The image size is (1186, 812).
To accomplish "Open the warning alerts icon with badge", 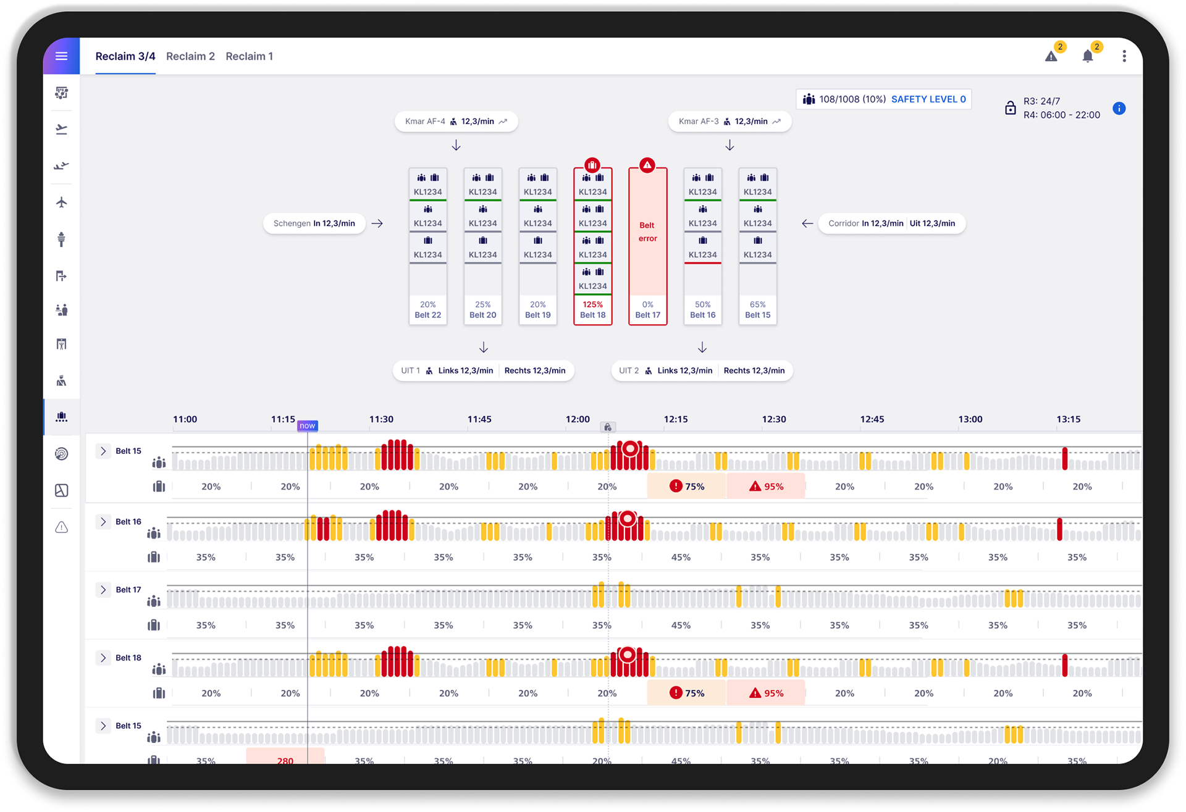I will coord(1051,57).
